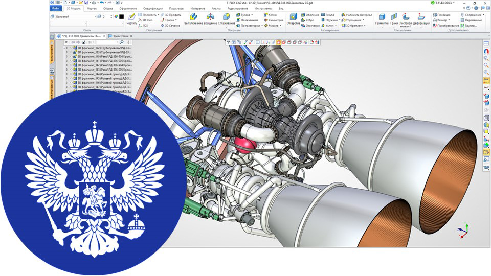This screenshot has width=491, height=276.
Task: Choose the Ребро rib tool
Action: coord(307,20)
